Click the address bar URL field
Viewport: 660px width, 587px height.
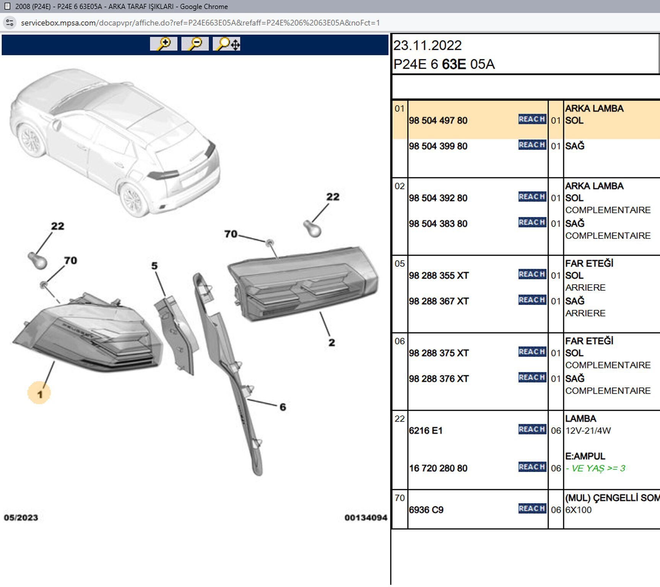point(200,23)
